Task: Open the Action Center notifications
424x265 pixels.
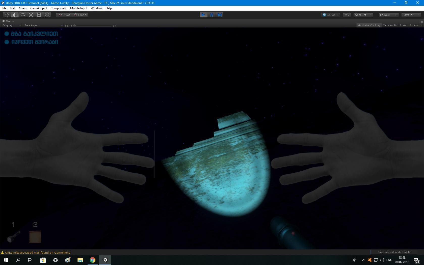Action: click(x=416, y=260)
